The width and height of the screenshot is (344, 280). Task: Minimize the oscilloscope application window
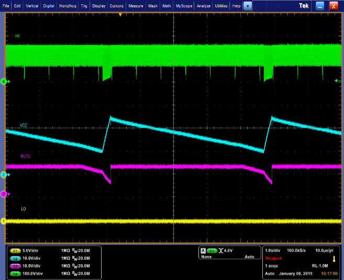pyautogui.click(x=319, y=6)
